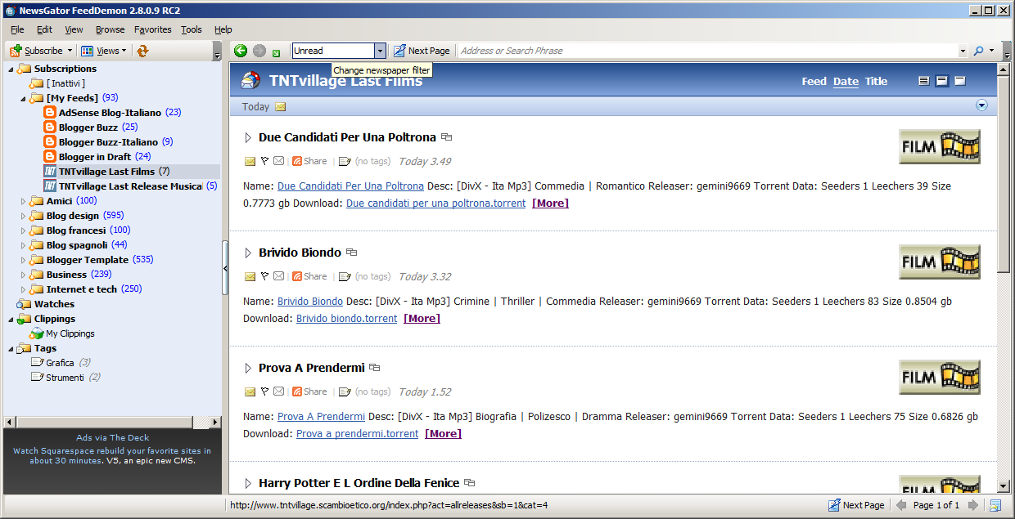This screenshot has height=519, width=1015.
Task: Open the Views dropdown menu
Action: [x=104, y=51]
